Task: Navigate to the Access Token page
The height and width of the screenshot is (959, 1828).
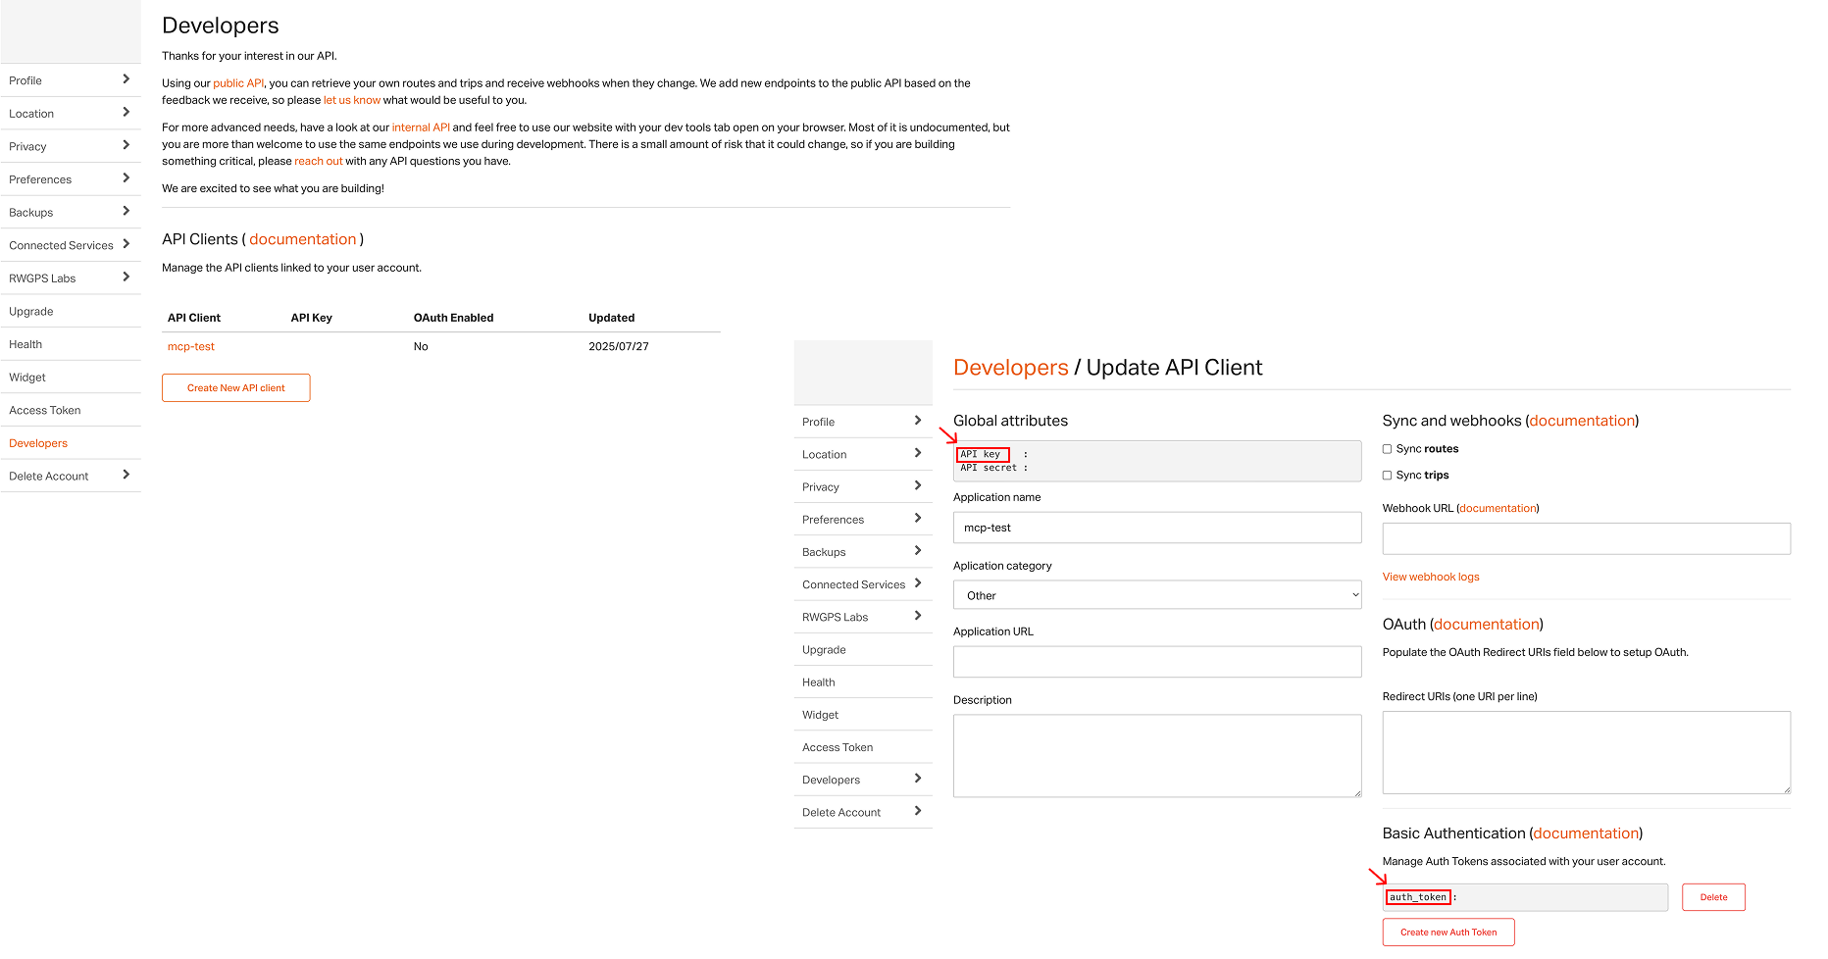Action: (837, 746)
